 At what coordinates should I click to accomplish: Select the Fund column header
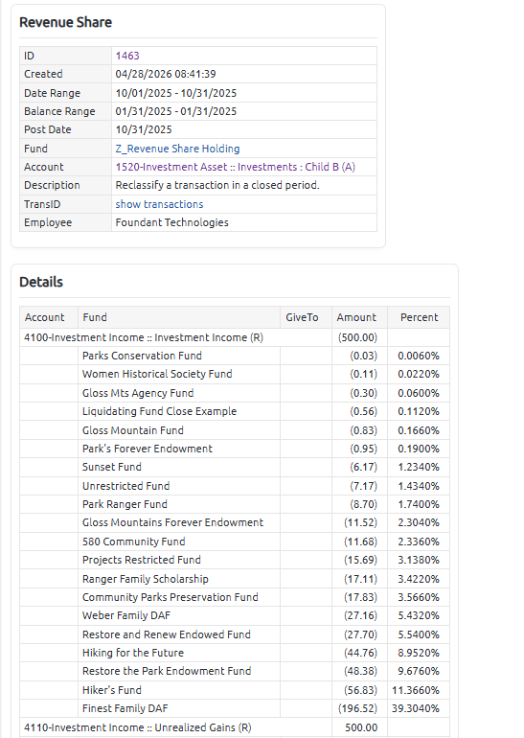click(x=179, y=317)
